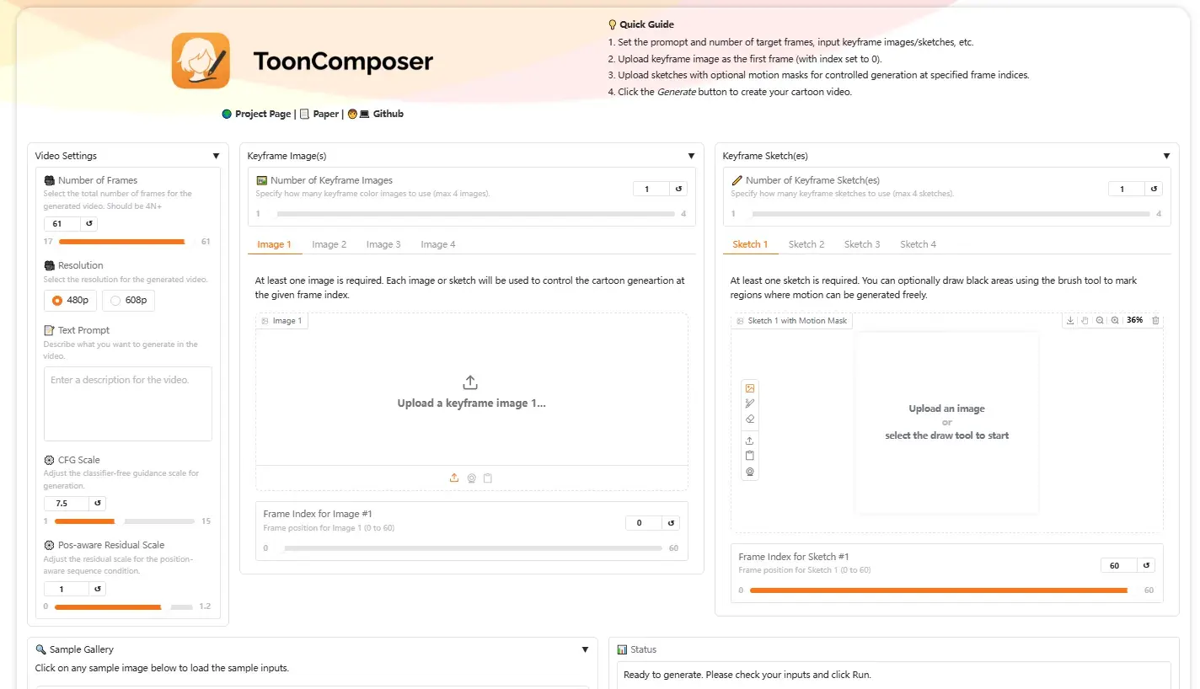Screen dimensions: 1200x689
Task: Click the Frame Index for Sketch #1 slider
Action: (939, 590)
